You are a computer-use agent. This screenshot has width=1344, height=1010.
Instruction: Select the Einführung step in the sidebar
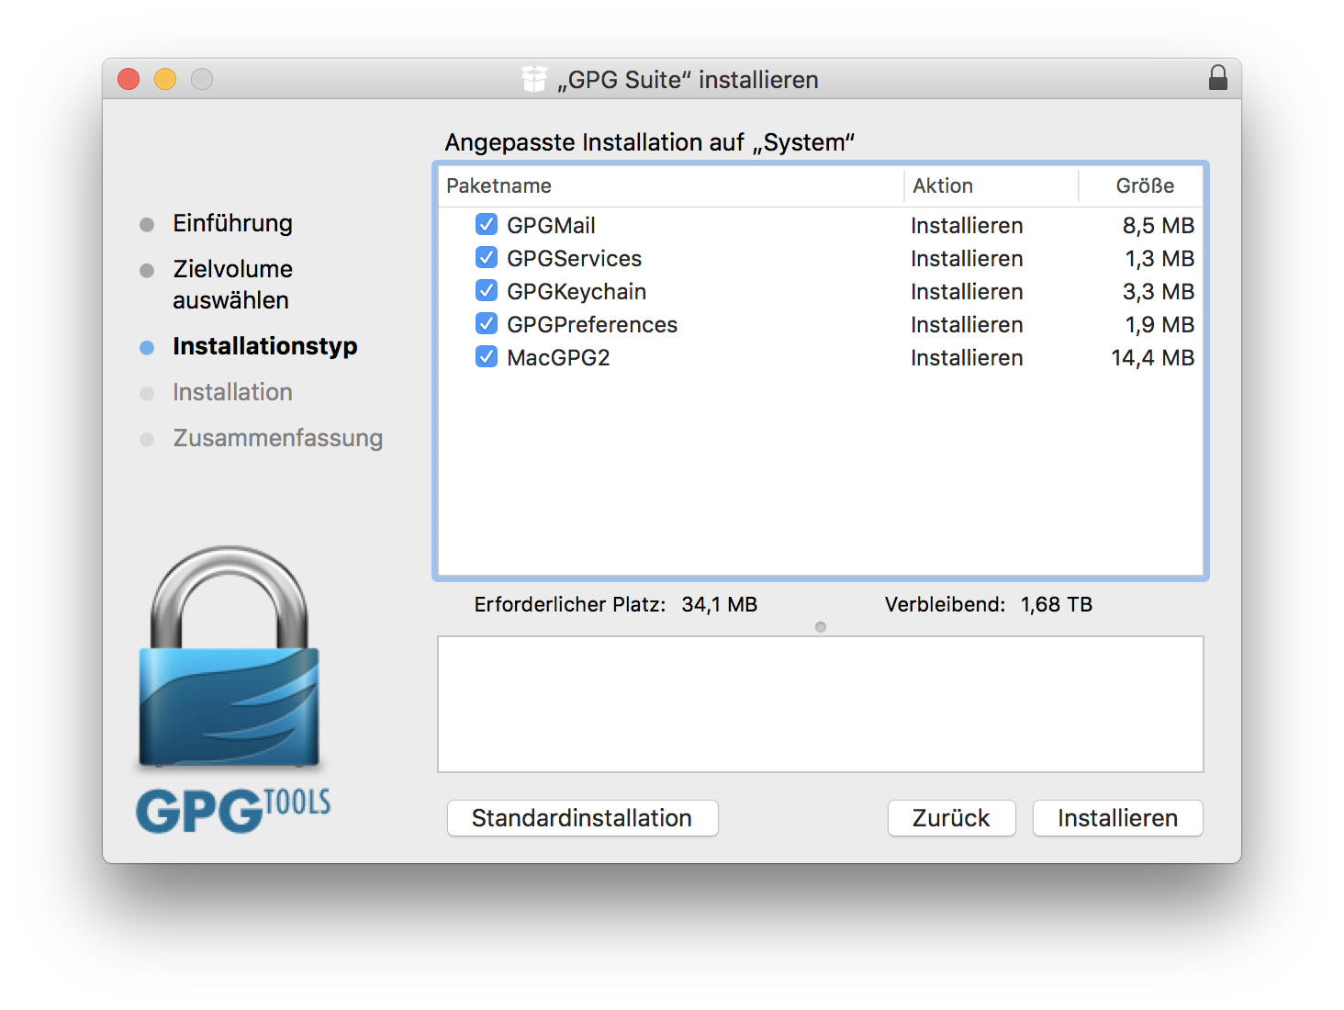(x=233, y=223)
